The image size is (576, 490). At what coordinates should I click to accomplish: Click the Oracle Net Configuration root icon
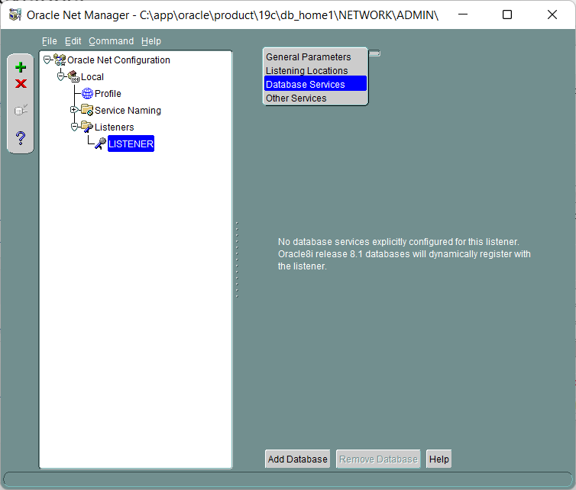click(60, 60)
